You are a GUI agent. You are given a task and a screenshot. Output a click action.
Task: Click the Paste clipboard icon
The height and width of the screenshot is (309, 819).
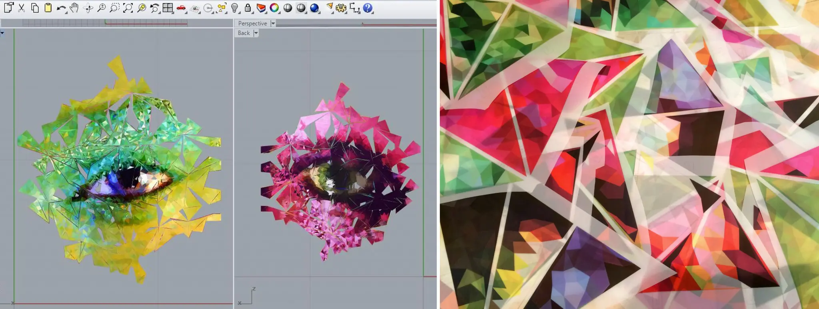click(x=48, y=8)
